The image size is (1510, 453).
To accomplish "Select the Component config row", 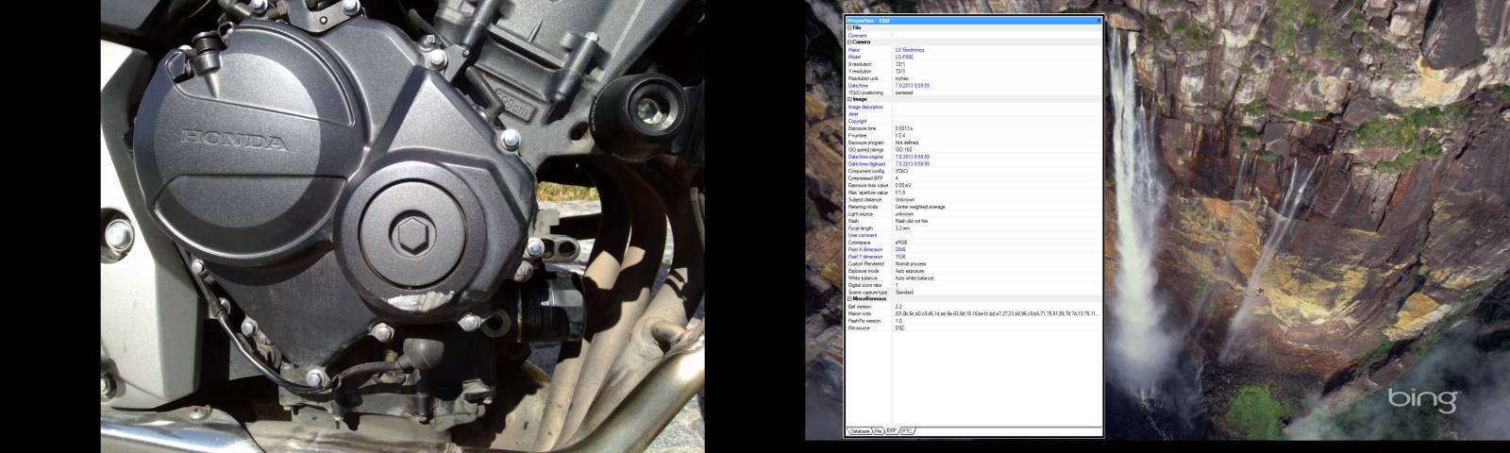I will [973, 171].
